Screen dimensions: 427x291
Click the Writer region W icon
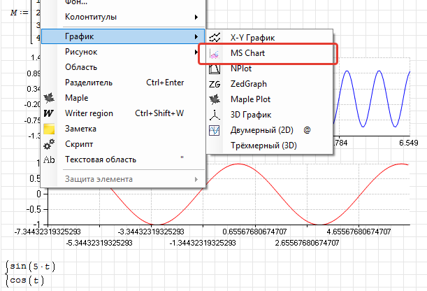(x=49, y=113)
